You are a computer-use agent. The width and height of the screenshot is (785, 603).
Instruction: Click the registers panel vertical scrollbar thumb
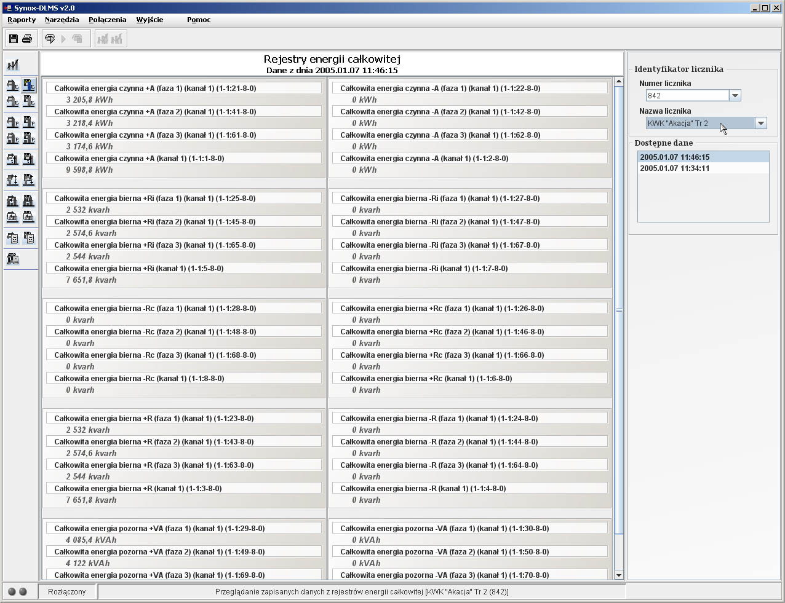619,310
